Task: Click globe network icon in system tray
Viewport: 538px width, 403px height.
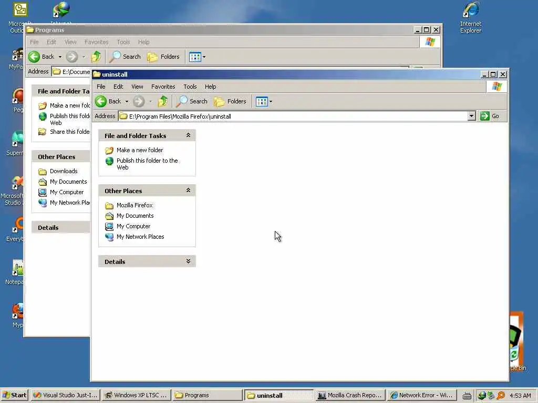Action: tap(482, 396)
